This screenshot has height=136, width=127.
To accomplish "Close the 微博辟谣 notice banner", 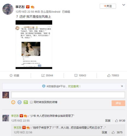I will point(122,86).
